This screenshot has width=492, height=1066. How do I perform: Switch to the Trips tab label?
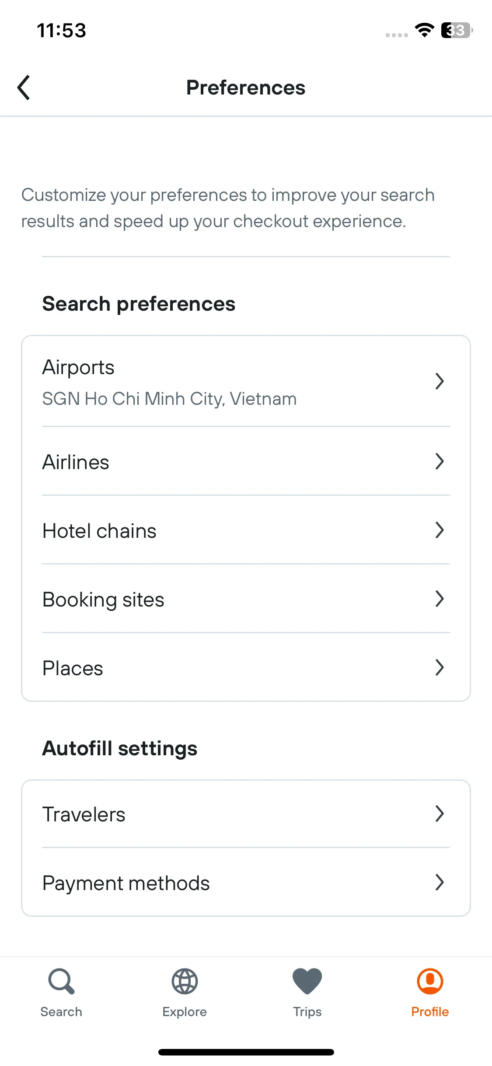(307, 1012)
